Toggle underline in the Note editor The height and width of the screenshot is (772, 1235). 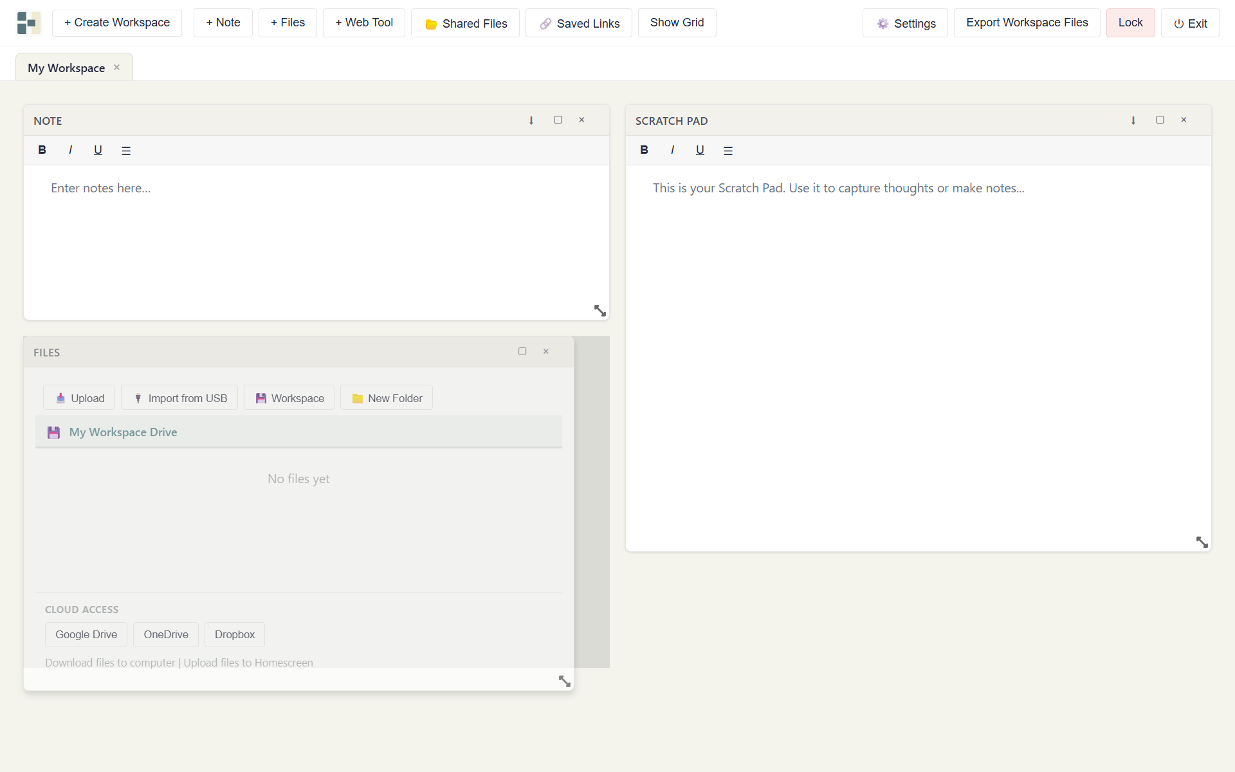(x=98, y=150)
